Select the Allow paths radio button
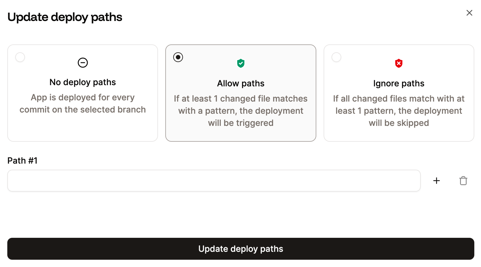The image size is (481, 267). tap(178, 57)
